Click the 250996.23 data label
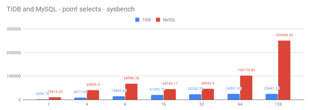 (x=284, y=35)
